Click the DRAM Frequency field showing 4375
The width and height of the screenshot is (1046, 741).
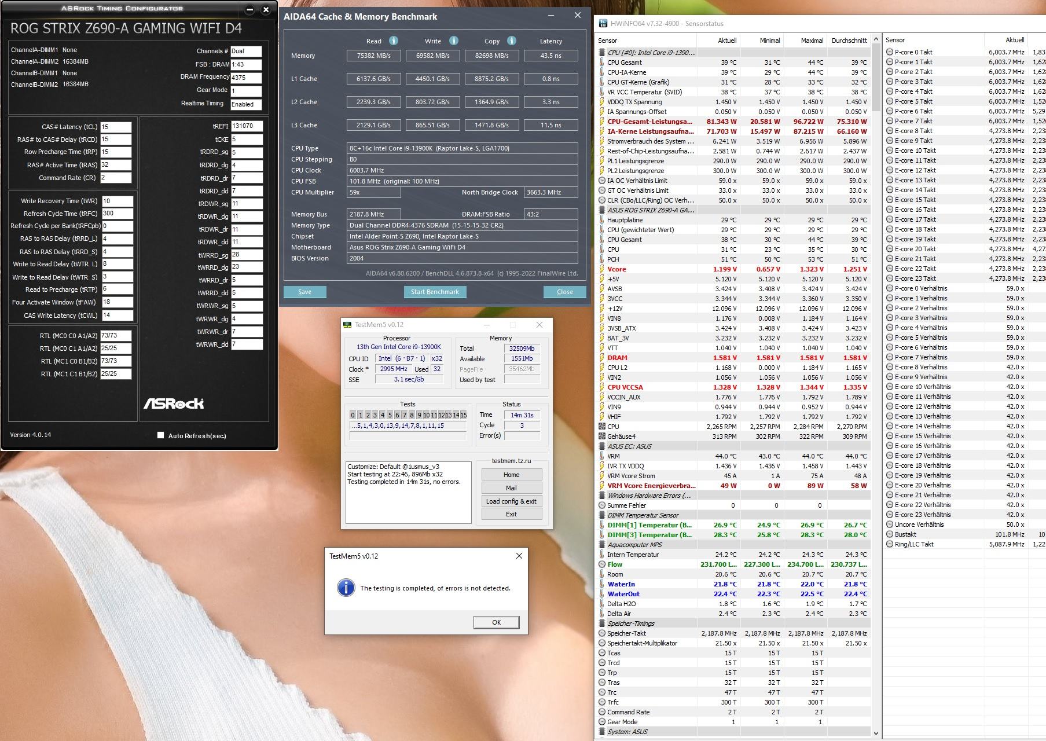click(246, 78)
